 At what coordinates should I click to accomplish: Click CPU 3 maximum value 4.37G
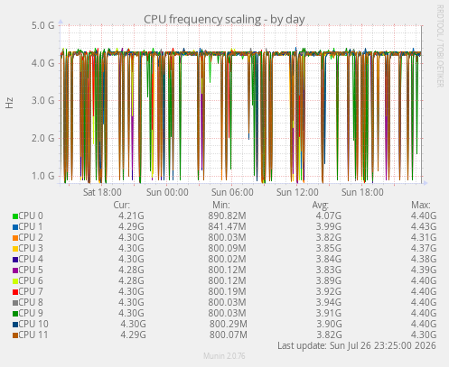pos(424,248)
